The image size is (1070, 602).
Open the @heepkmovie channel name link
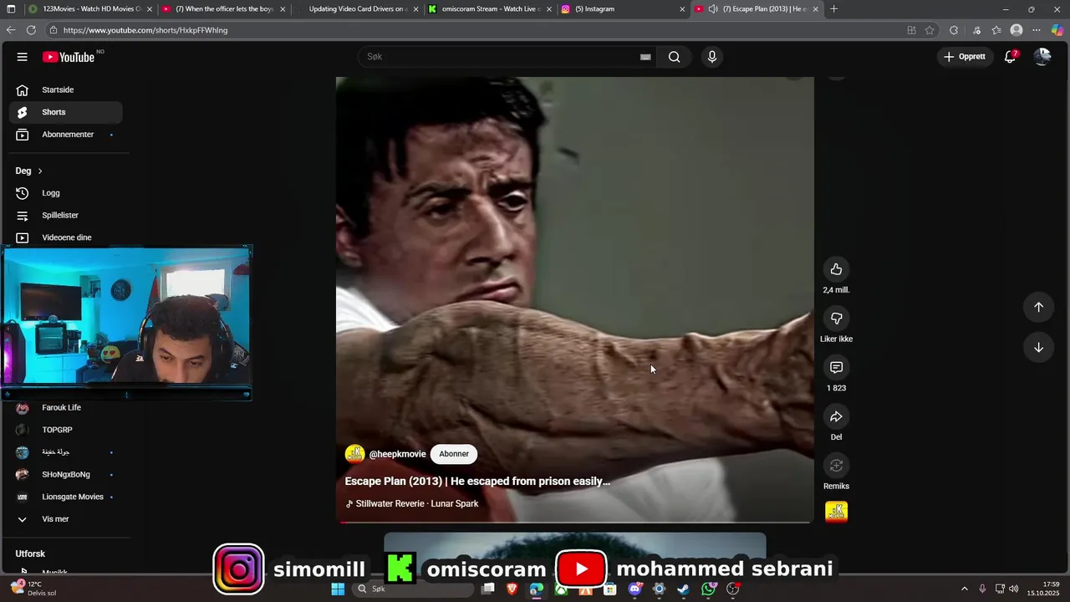397,454
